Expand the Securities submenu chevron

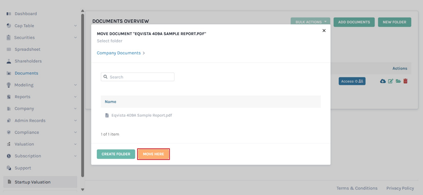tap(75, 38)
